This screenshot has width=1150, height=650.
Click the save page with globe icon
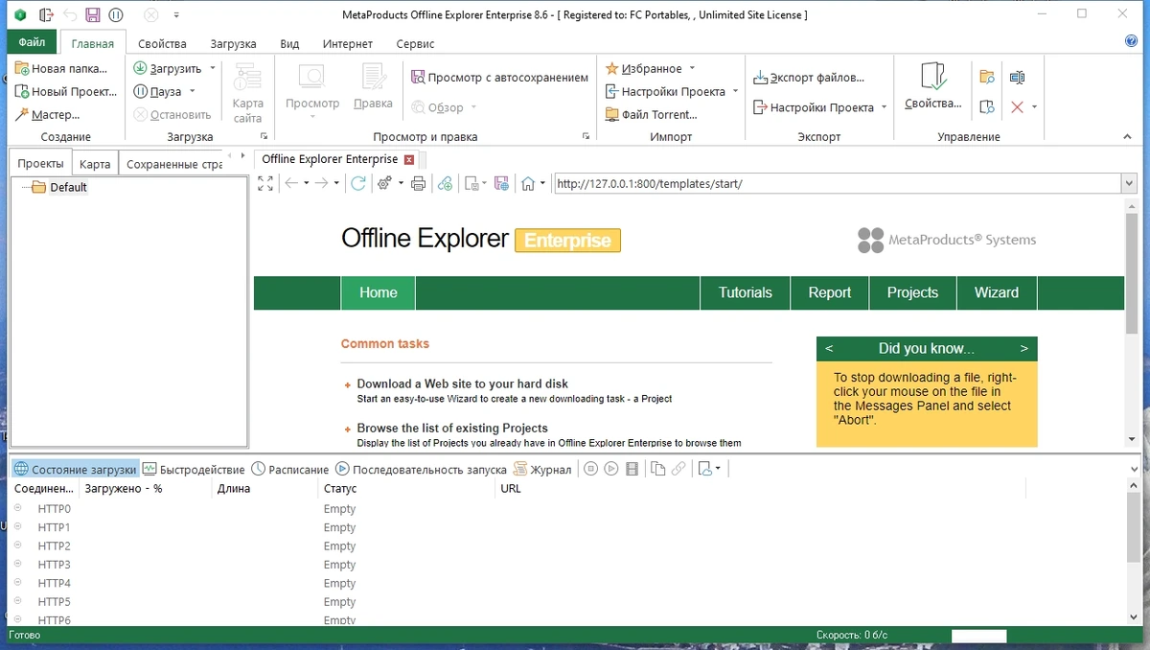501,183
